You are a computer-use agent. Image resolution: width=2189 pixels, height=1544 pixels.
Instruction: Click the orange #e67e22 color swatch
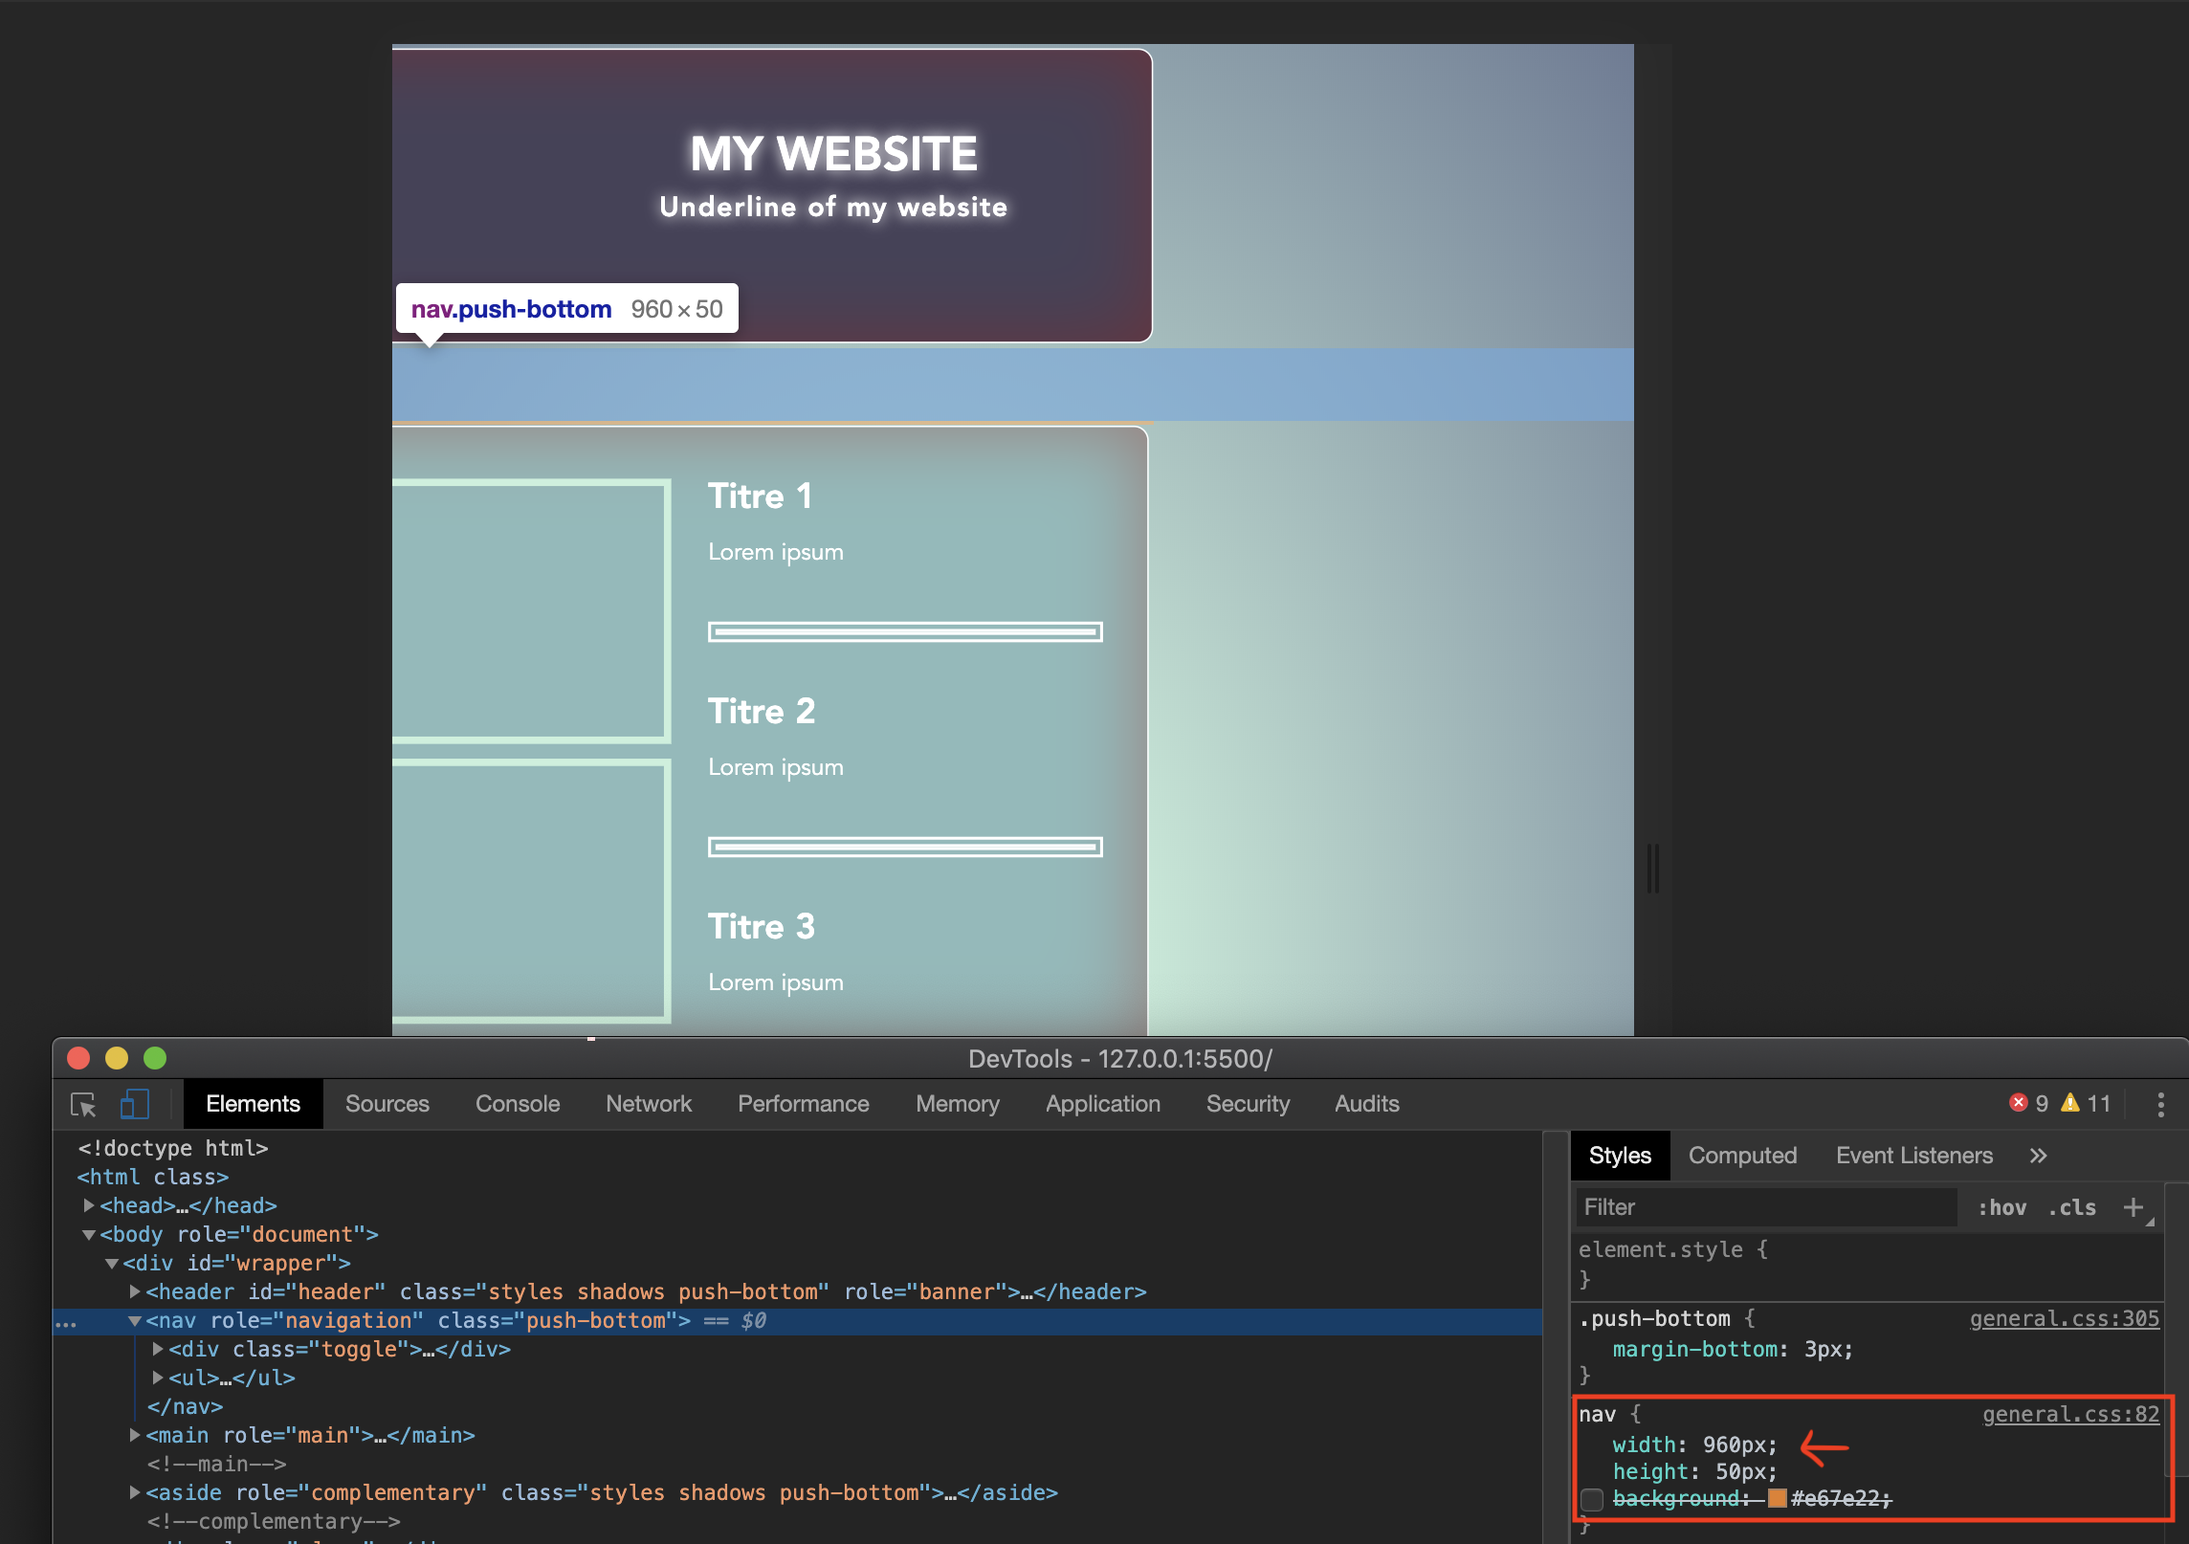pos(1777,1498)
